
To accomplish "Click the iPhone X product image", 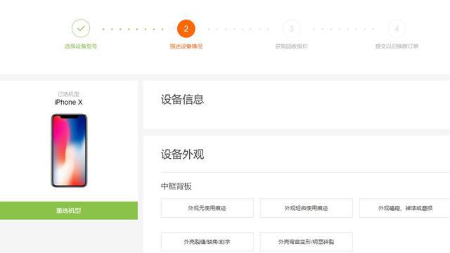I will coord(69,150).
